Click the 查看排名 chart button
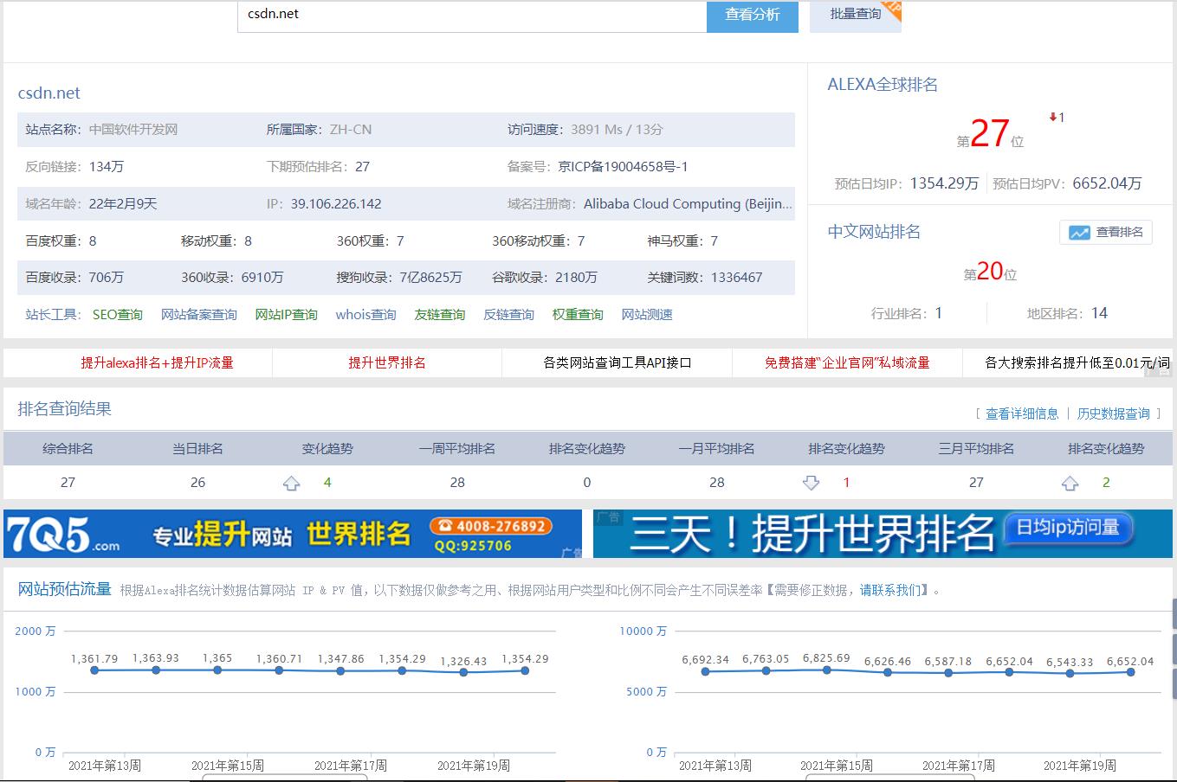Viewport: 1177px width, 782px height. [1106, 232]
